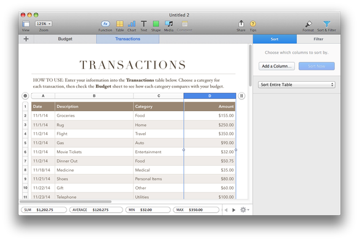Viewport: 359px width, 241px height.
Task: Open the Share menu
Action: (x=241, y=23)
